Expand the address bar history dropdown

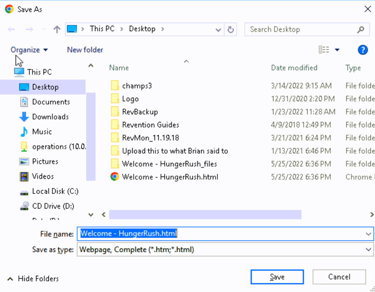click(x=218, y=30)
